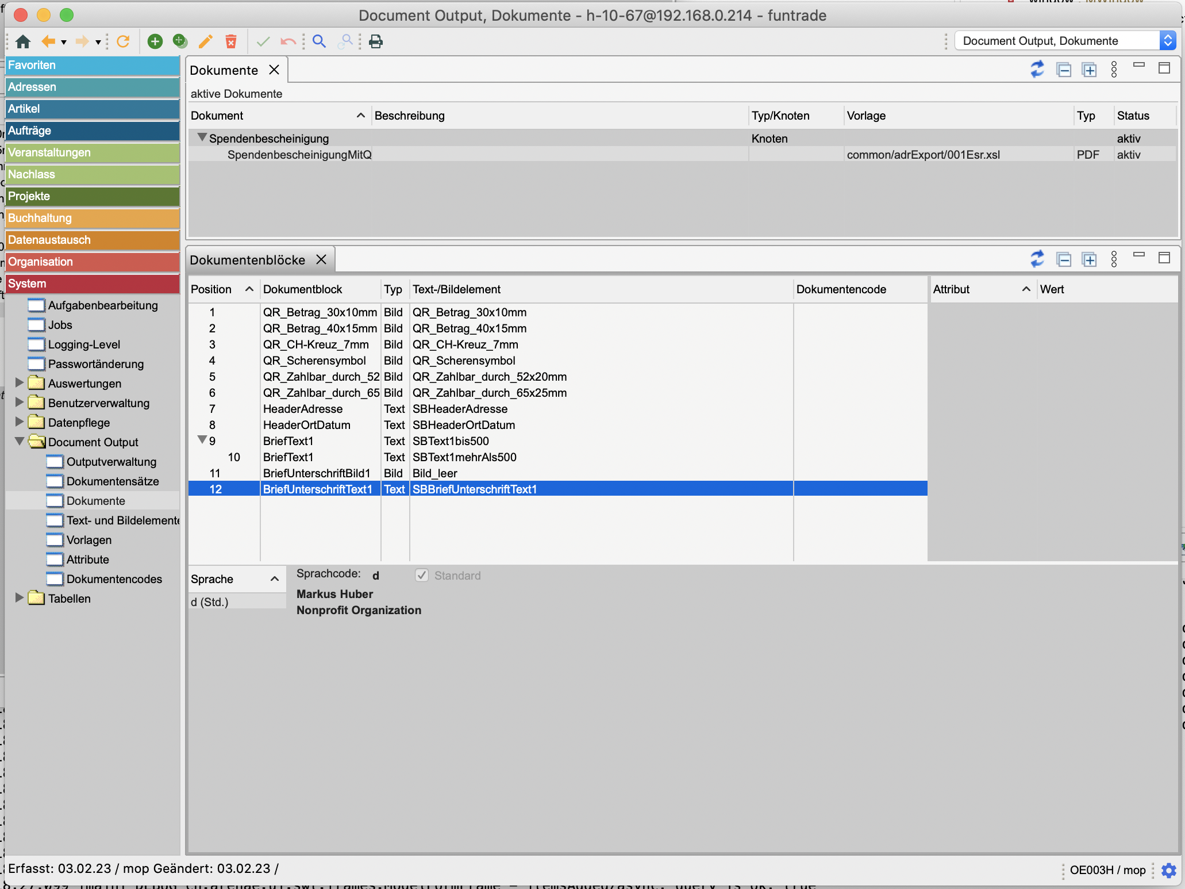Click the pencil edit icon
Image resolution: width=1185 pixels, height=889 pixels.
[x=205, y=41]
